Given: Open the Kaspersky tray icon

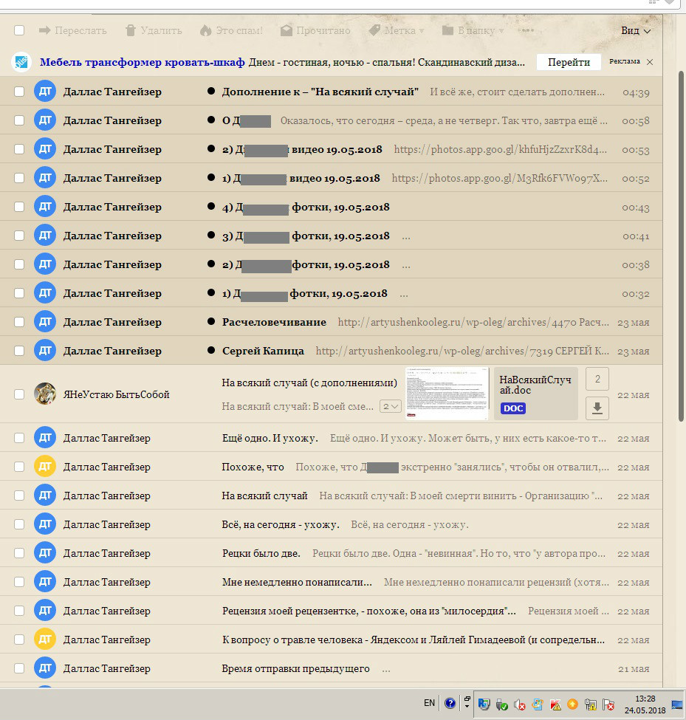Looking at the screenshot, I should click(554, 704).
